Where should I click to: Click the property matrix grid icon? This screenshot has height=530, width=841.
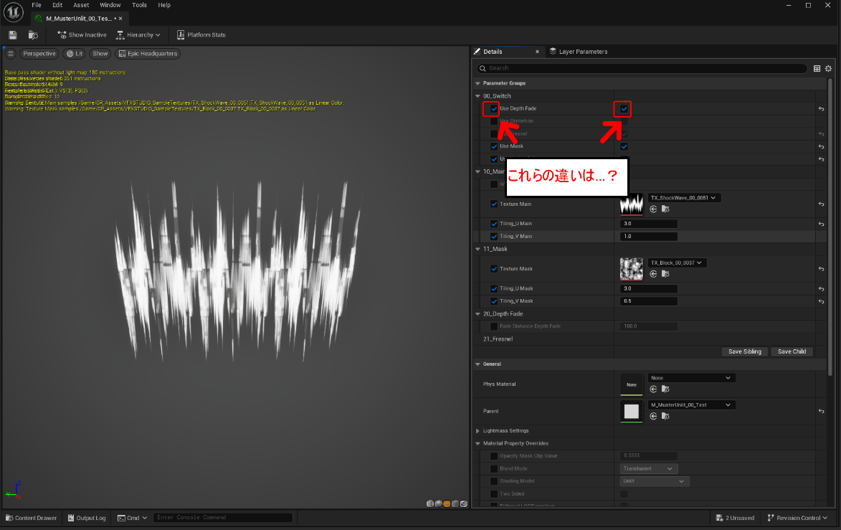817,68
